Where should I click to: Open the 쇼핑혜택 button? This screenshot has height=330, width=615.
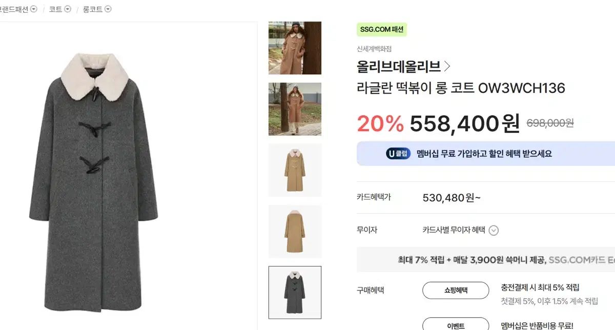click(x=455, y=290)
